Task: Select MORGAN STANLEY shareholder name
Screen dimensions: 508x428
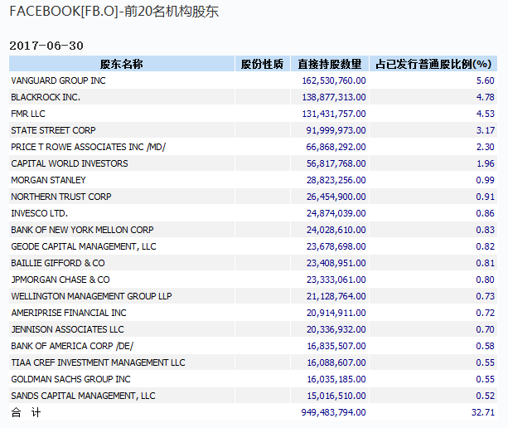Action: pyautogui.click(x=48, y=180)
